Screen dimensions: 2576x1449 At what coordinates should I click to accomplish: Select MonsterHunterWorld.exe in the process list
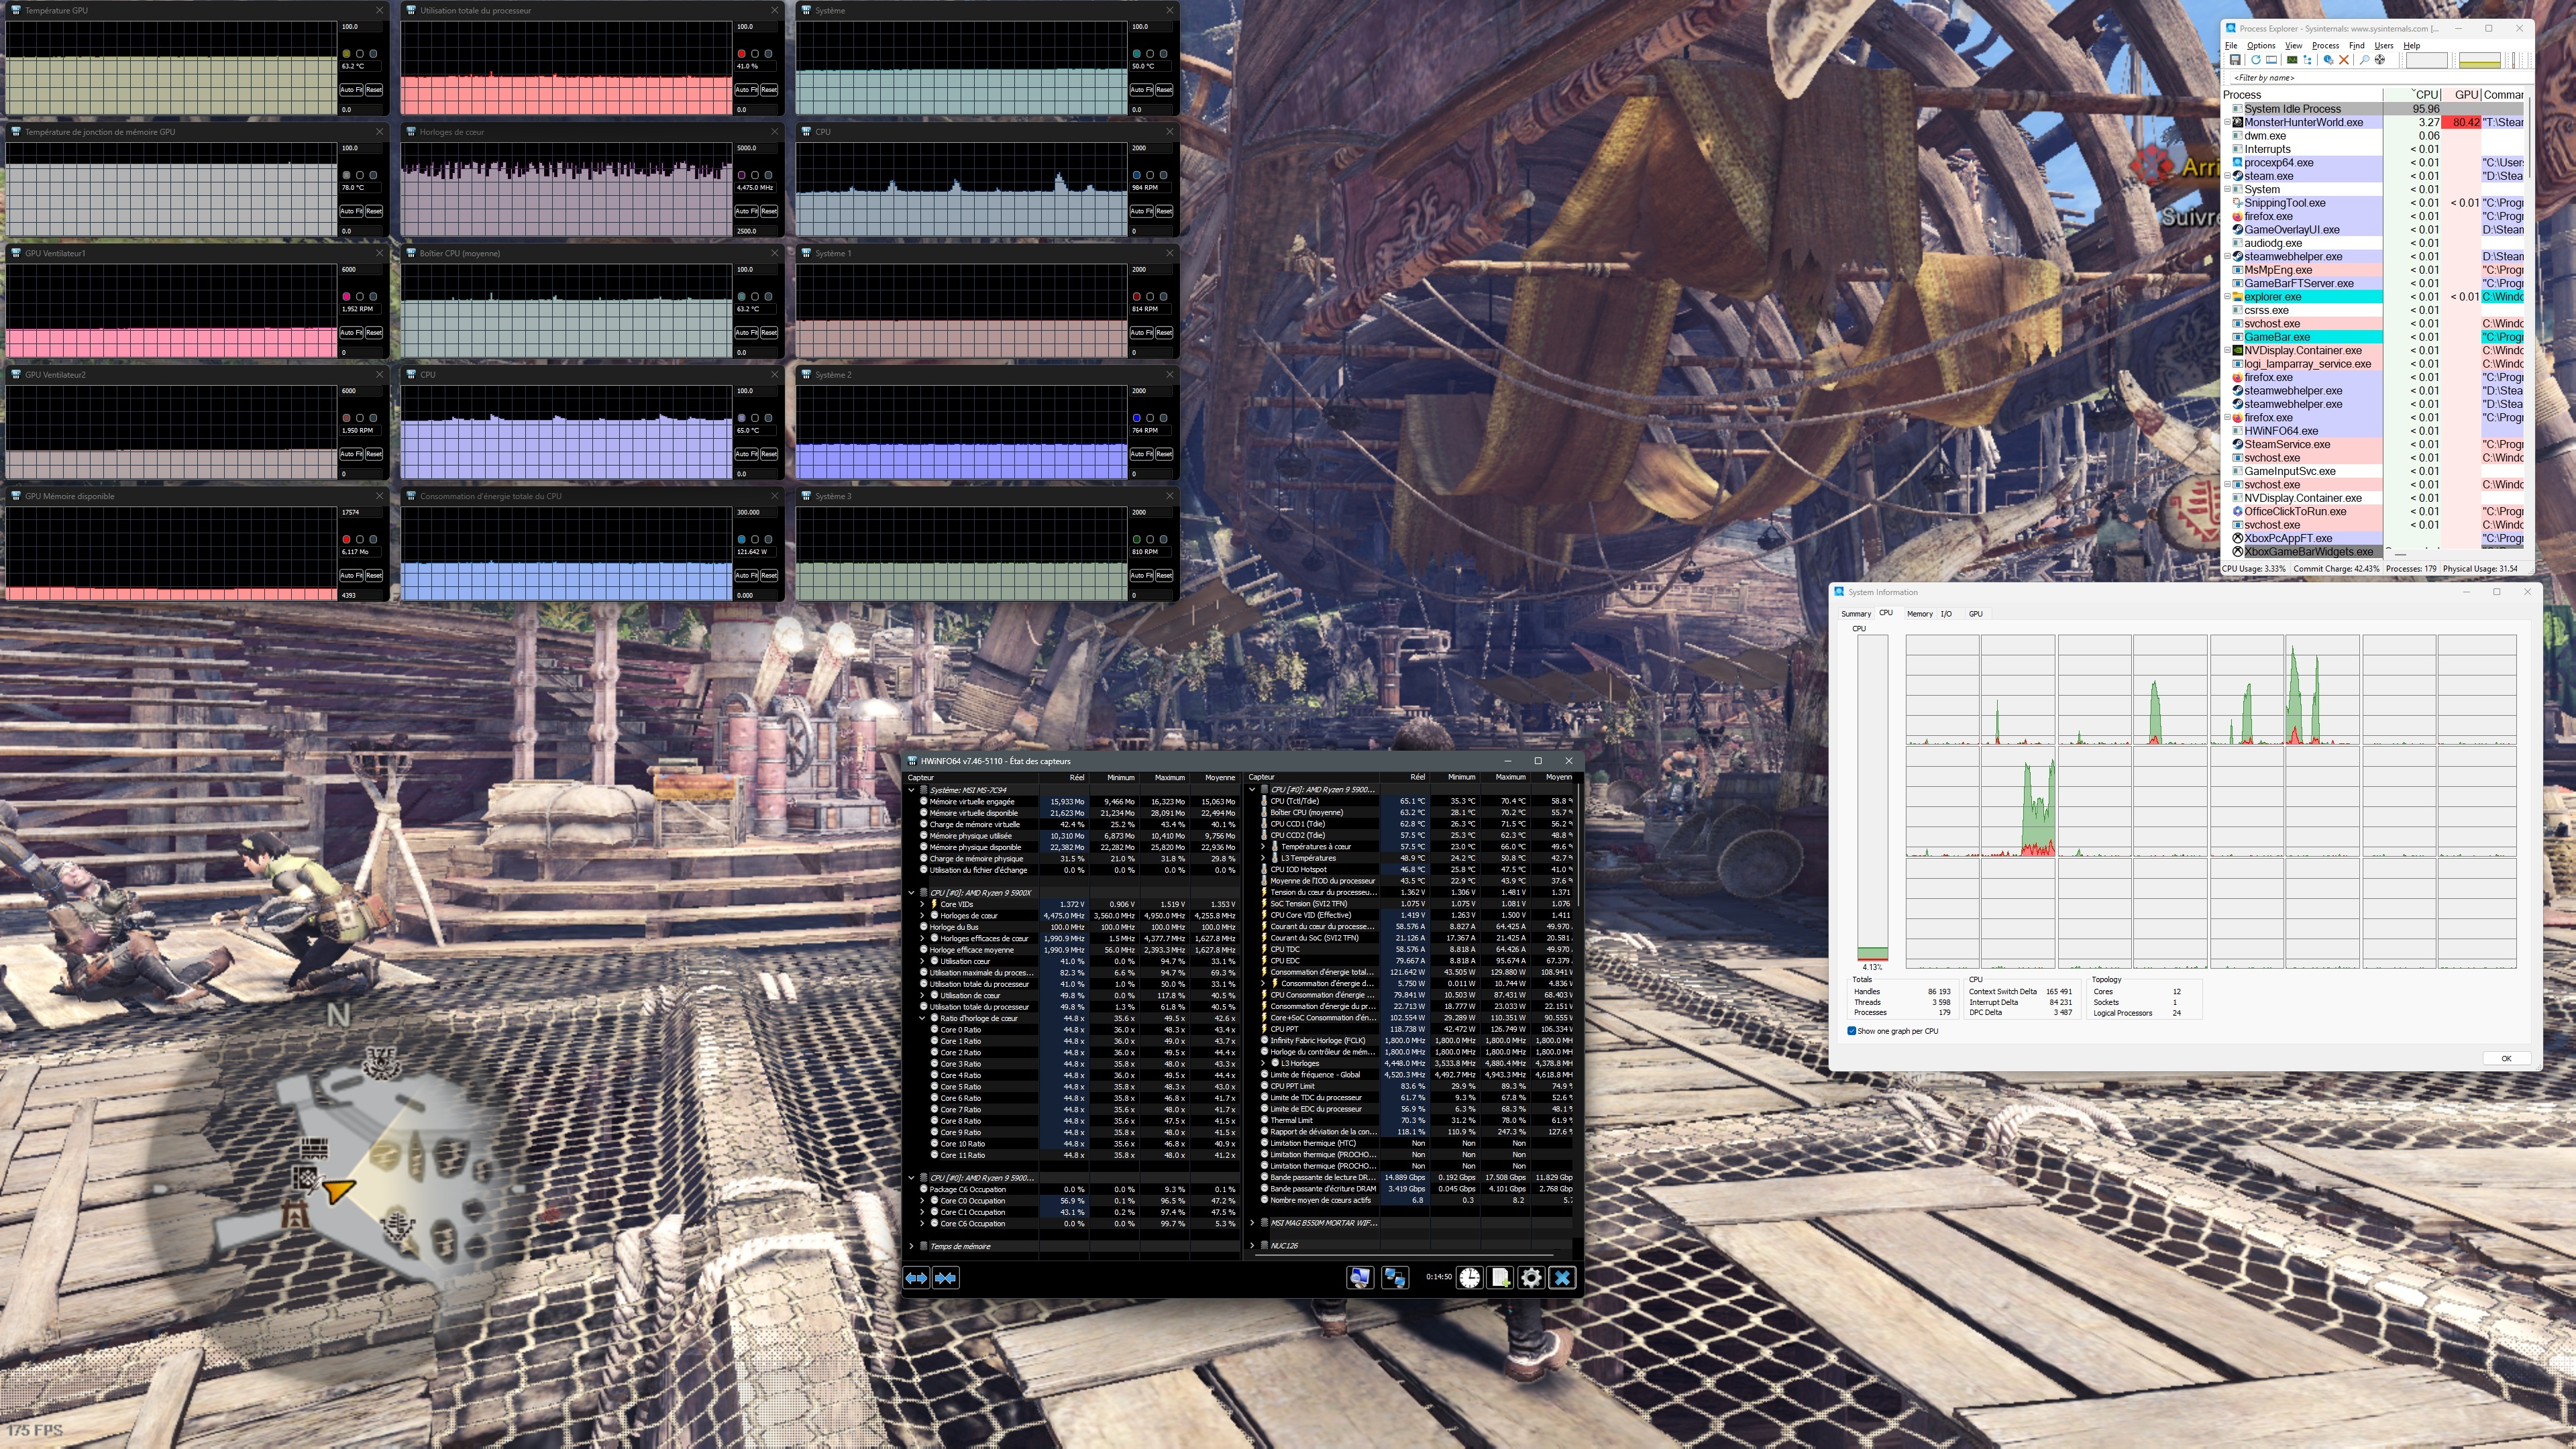click(2303, 122)
